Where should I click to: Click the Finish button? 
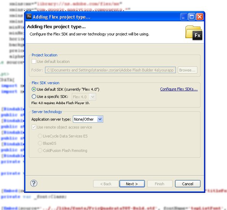point(160,184)
